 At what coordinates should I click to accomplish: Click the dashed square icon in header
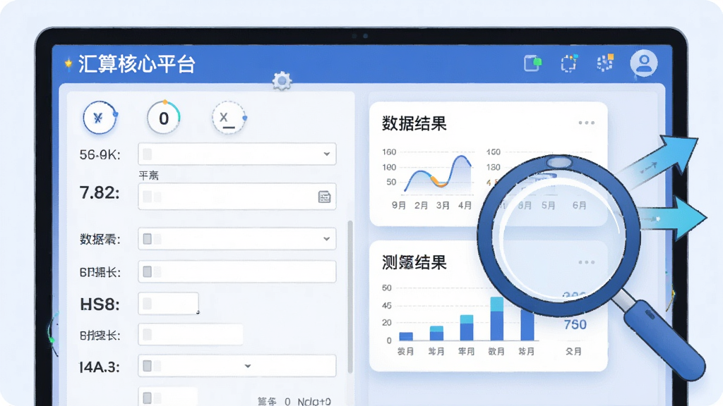point(569,63)
